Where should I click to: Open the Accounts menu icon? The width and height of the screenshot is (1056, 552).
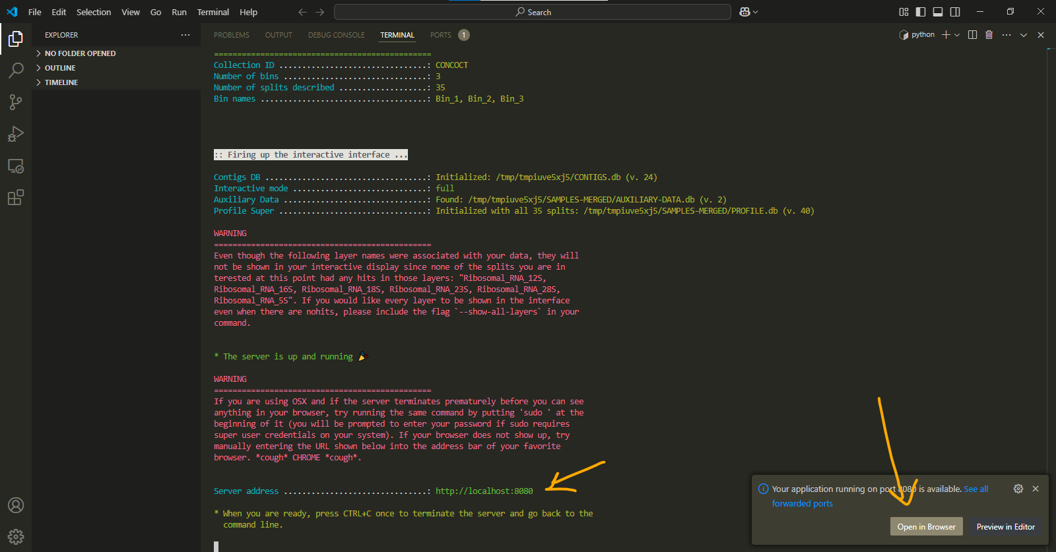[x=15, y=505]
